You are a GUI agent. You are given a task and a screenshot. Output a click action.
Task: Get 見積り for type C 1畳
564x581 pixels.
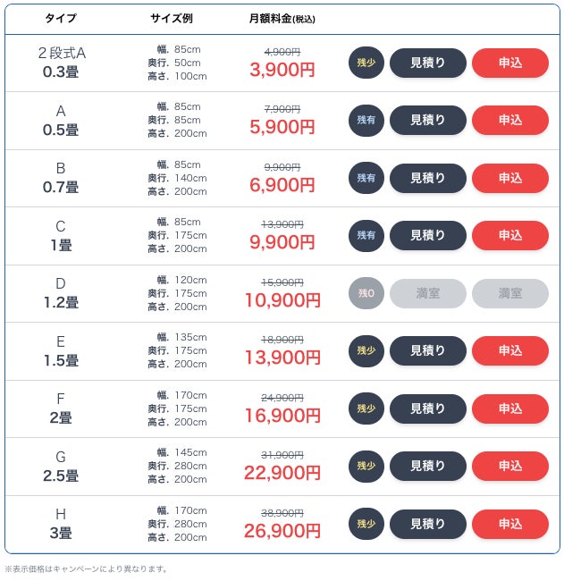(x=427, y=236)
